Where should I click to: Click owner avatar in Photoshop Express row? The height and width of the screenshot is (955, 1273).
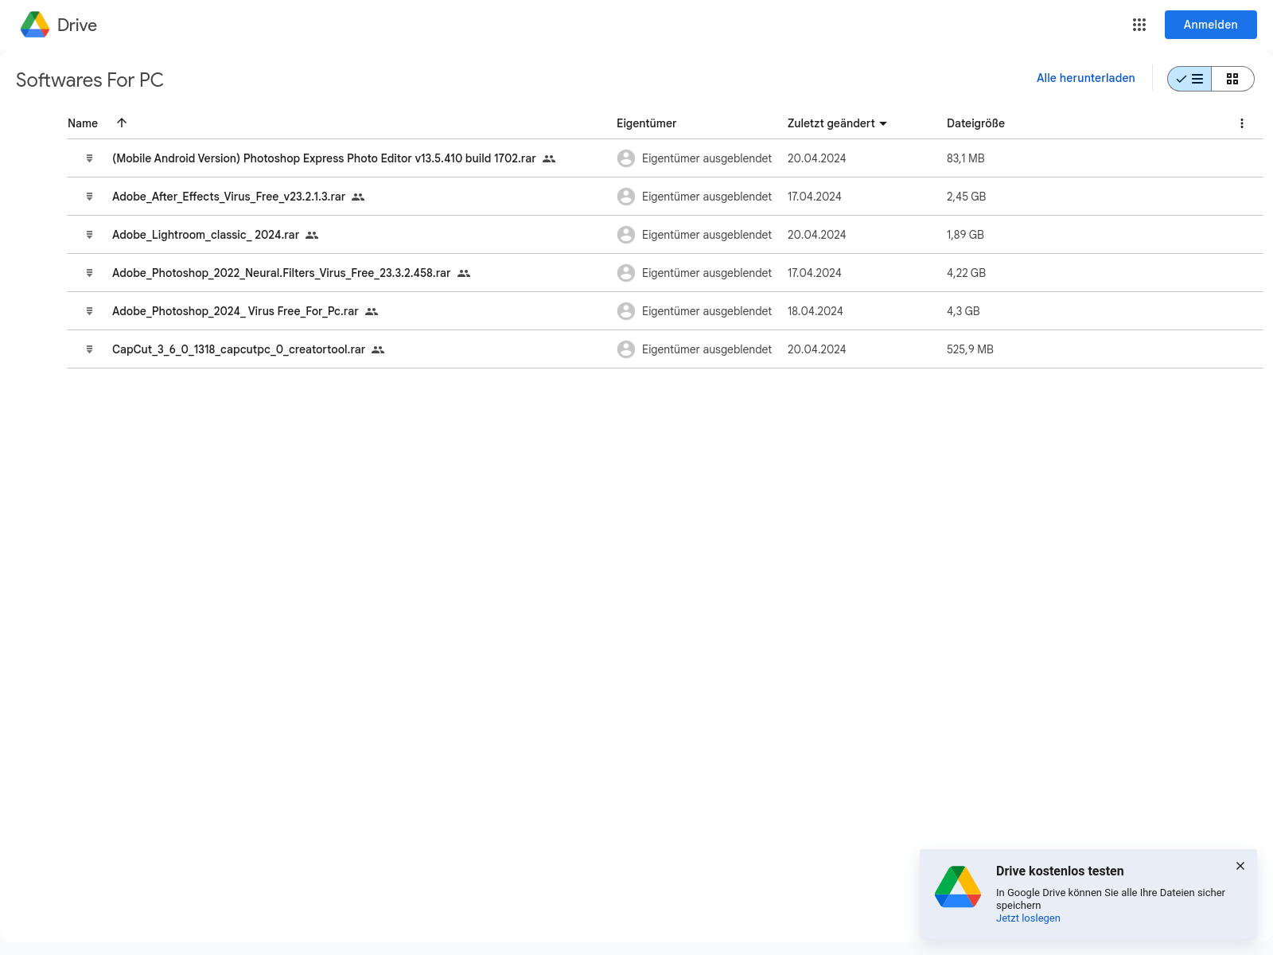coord(626,158)
